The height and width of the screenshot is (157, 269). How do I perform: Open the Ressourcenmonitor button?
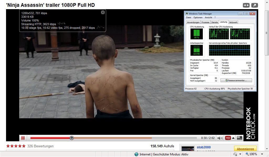coord(236,80)
